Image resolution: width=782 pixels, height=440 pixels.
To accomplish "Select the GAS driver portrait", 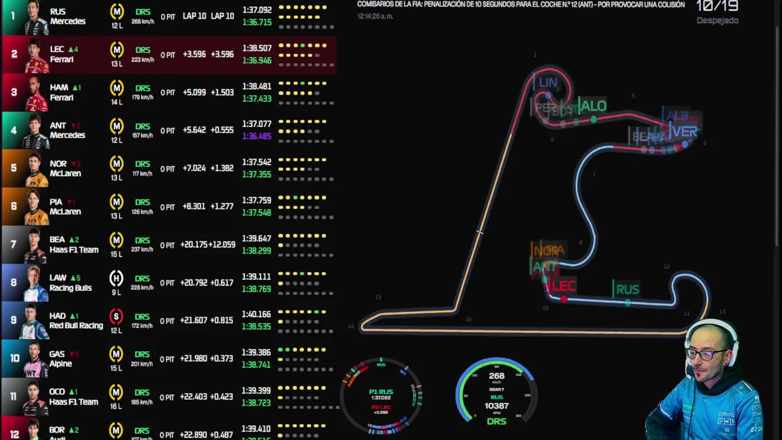I will click(x=35, y=359).
